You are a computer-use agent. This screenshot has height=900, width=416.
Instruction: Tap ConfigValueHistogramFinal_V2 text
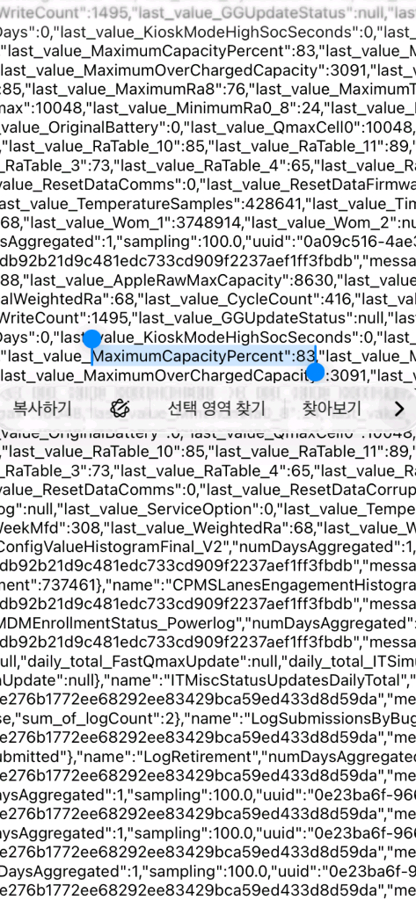(x=115, y=547)
